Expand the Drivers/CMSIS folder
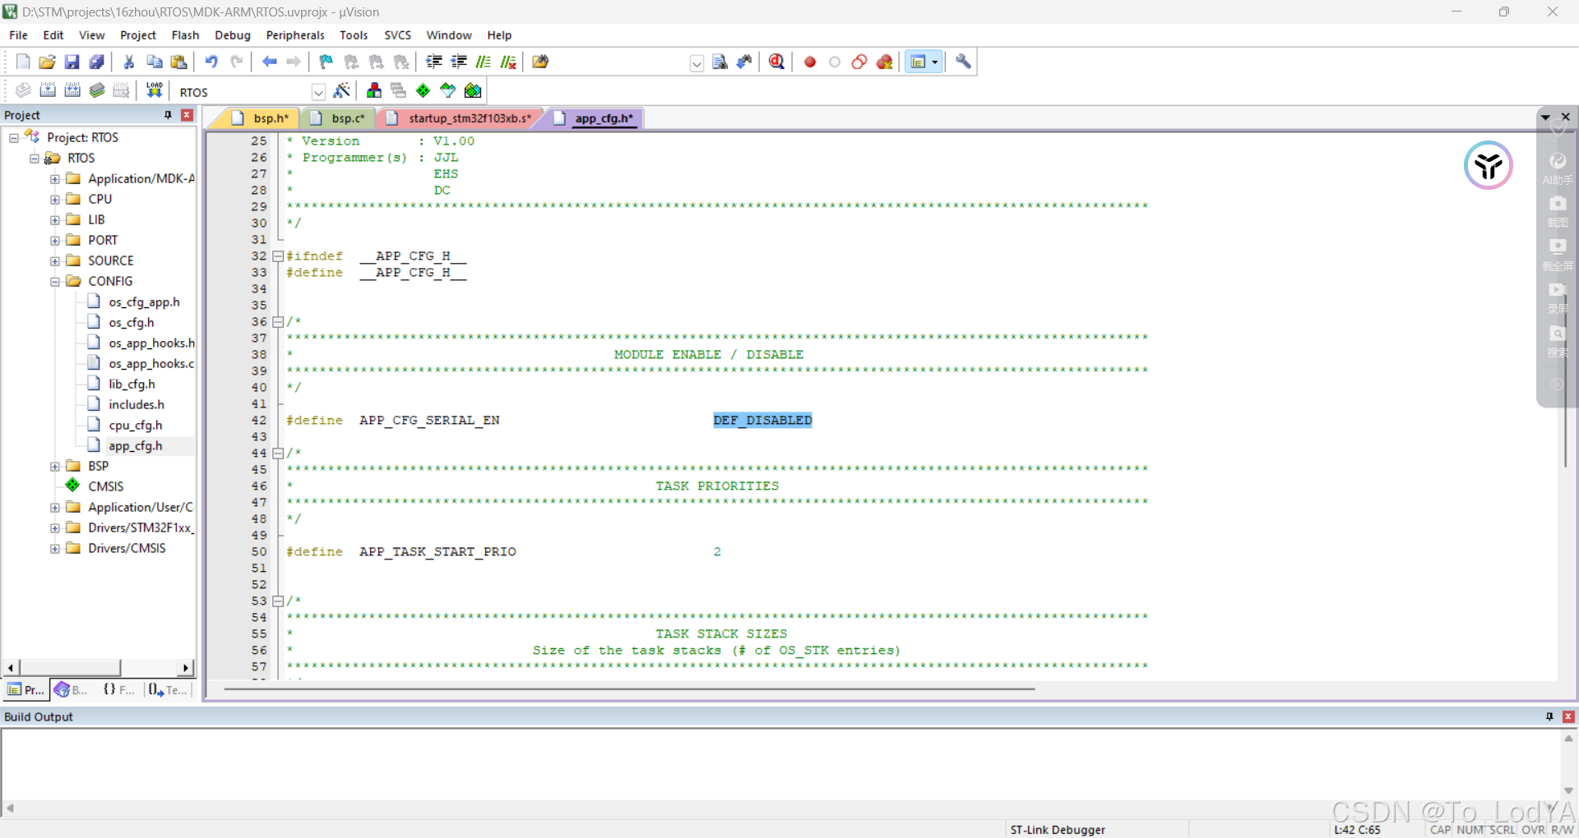1579x838 pixels. [x=55, y=549]
